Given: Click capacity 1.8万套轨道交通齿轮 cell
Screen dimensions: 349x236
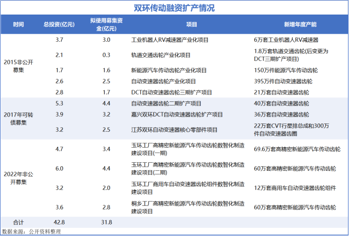Looking at the screenshot, I should click(291, 55).
